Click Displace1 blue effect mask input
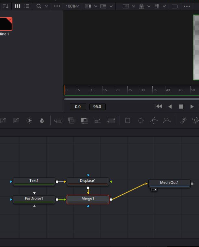This screenshot has height=247, width=199. tap(88, 175)
